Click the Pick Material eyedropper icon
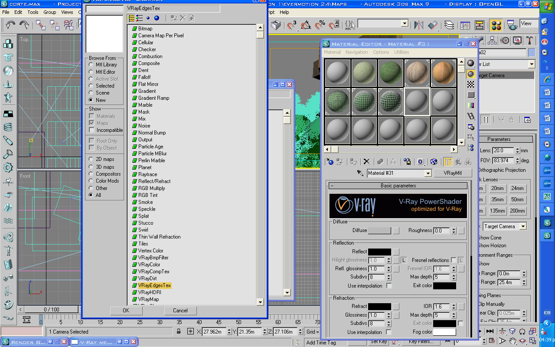 pos(360,173)
